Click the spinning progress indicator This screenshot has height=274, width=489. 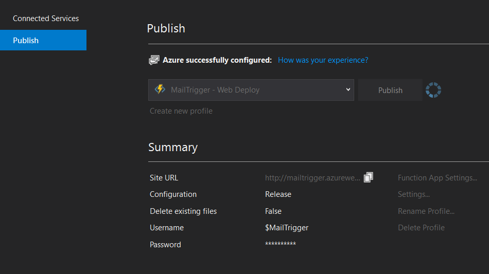pyautogui.click(x=433, y=90)
